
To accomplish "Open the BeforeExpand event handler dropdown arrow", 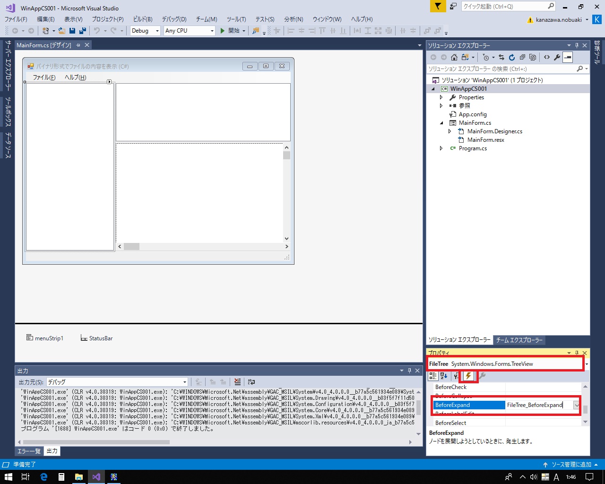I will 577,405.
